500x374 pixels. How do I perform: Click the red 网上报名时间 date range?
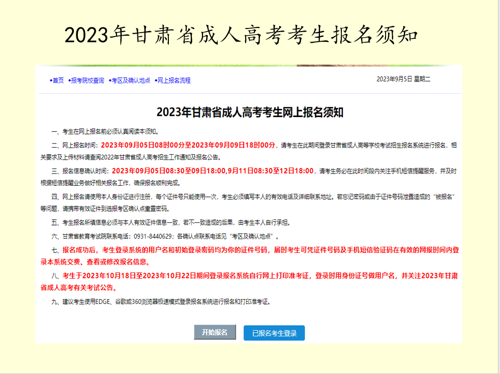[x=191, y=145]
